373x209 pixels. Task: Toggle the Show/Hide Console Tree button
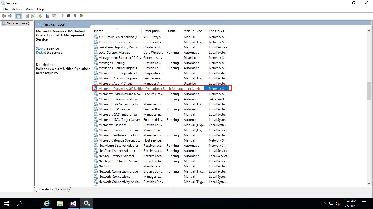click(19, 16)
